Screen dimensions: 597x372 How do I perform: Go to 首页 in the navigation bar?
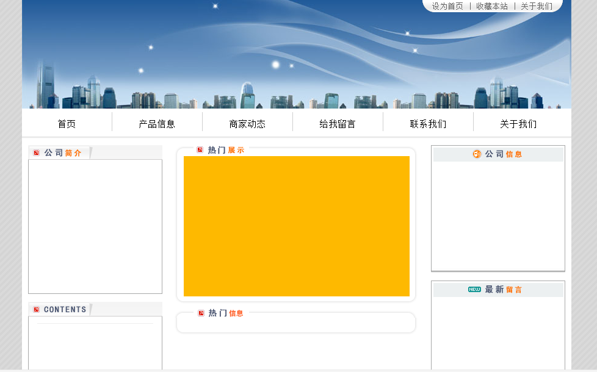click(x=67, y=124)
